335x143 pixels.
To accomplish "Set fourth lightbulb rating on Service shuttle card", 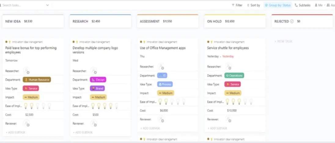I will pos(245,101).
